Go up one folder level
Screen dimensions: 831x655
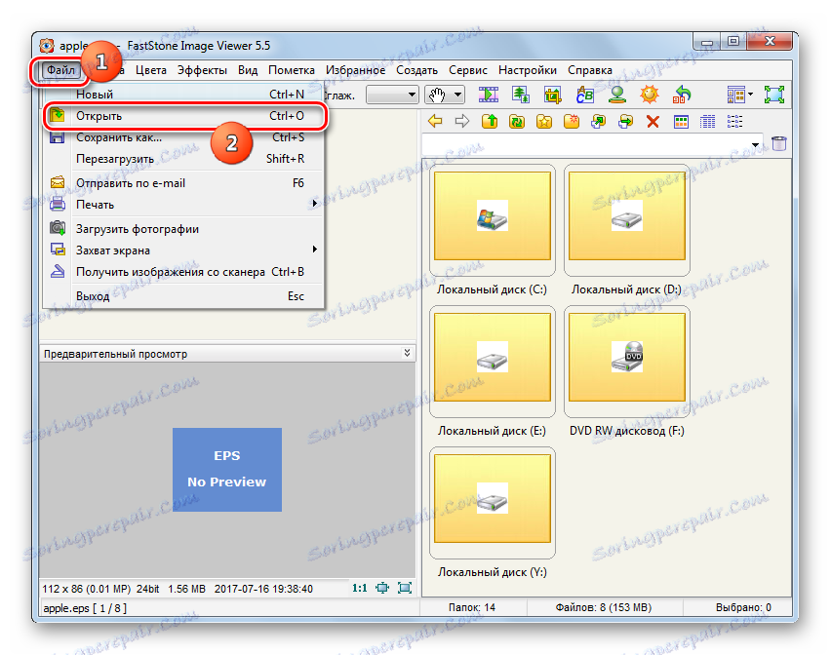[490, 121]
